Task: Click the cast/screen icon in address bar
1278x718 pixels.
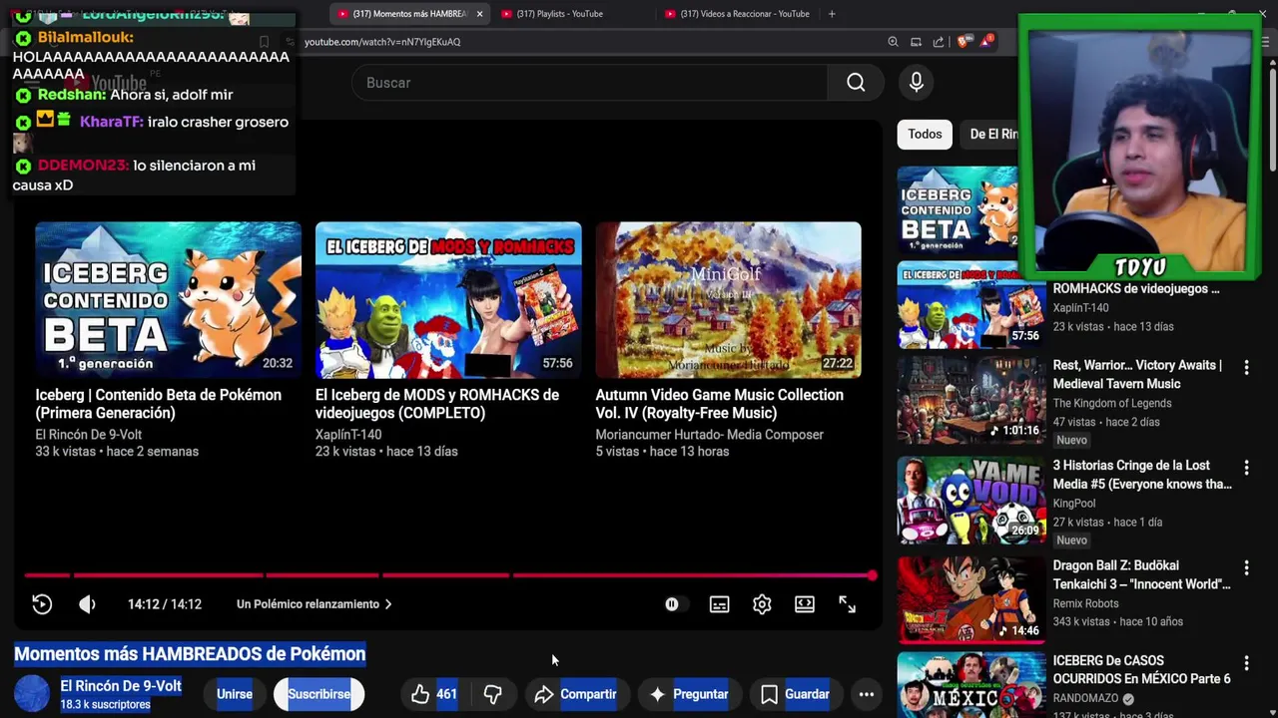Action: [x=916, y=42]
